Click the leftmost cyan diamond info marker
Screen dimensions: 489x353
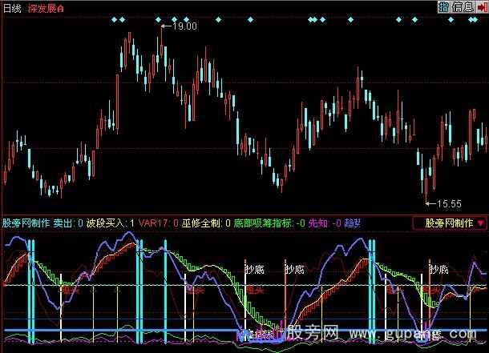click(114, 19)
